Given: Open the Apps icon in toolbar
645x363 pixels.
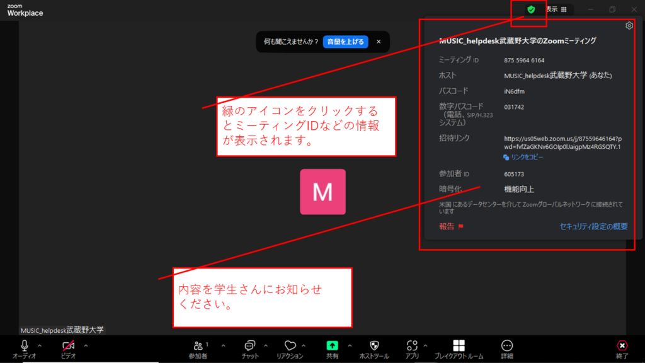Looking at the screenshot, I should tap(412, 345).
